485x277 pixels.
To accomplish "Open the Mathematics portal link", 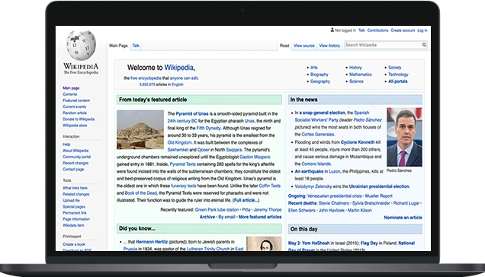I will pyautogui.click(x=361, y=75).
